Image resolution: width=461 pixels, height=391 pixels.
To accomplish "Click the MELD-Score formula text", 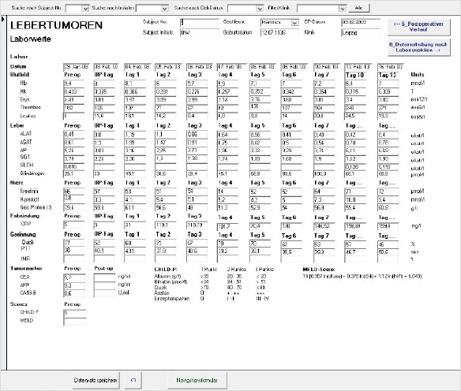I will pyautogui.click(x=362, y=276).
